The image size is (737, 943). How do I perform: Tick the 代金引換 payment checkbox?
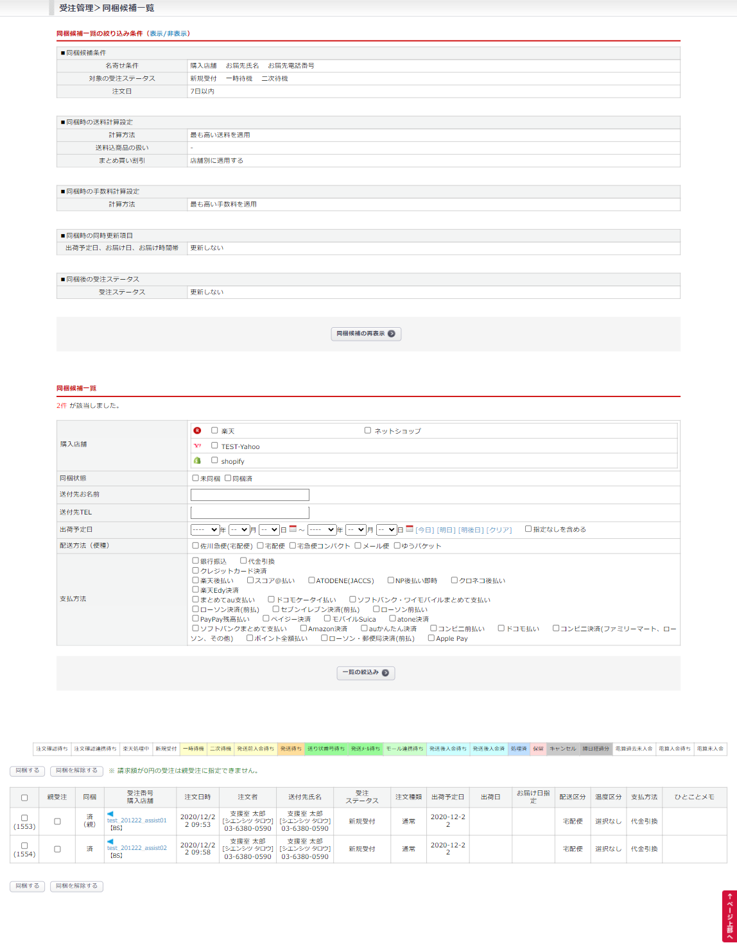[x=243, y=561]
